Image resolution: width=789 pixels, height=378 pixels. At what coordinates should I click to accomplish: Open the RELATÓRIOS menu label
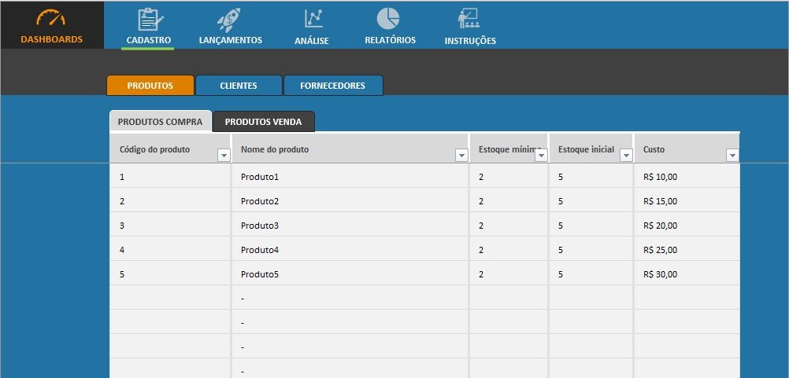tap(390, 40)
